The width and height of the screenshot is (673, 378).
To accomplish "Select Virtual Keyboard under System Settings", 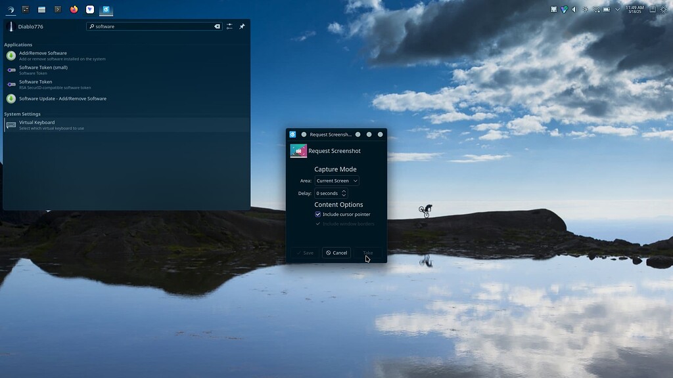I will 66,125.
